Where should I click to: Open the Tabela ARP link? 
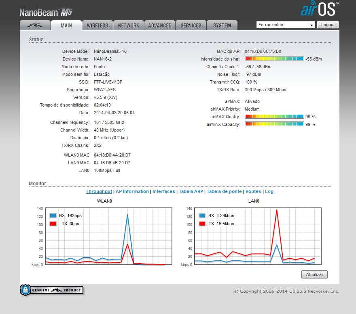pyautogui.click(x=191, y=191)
